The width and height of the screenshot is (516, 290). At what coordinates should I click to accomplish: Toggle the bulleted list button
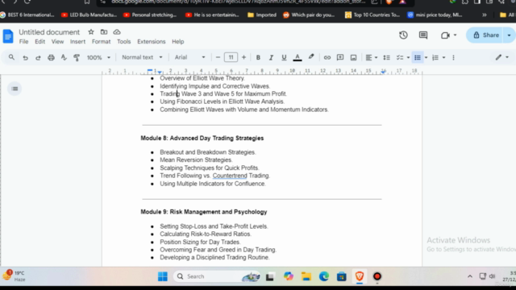418,57
